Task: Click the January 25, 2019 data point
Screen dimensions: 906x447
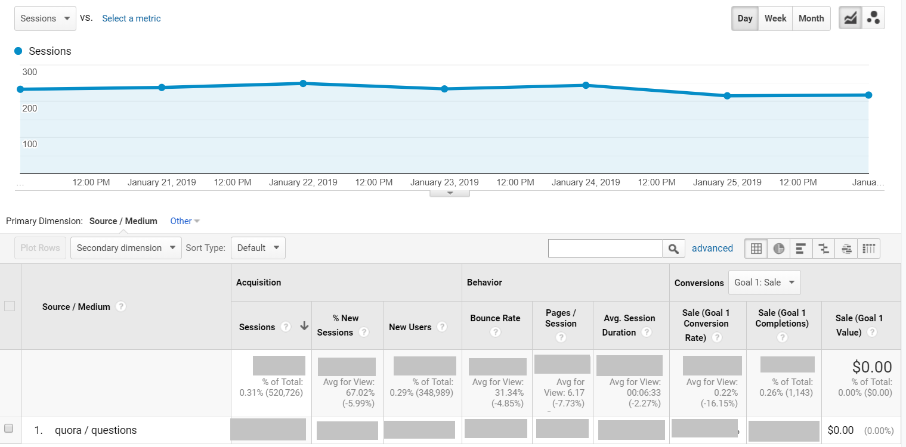Action: click(x=727, y=95)
